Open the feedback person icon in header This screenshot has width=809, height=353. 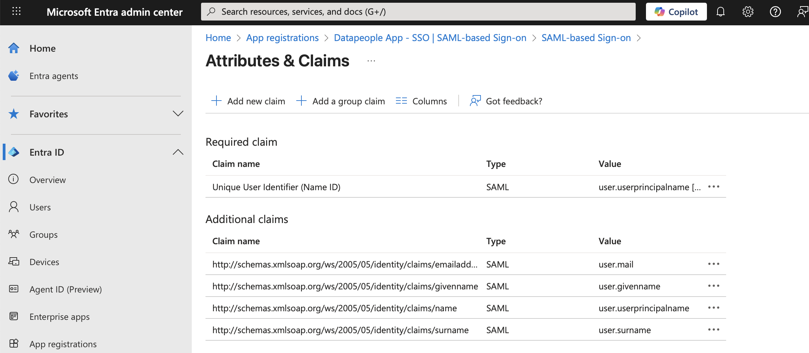(x=802, y=12)
